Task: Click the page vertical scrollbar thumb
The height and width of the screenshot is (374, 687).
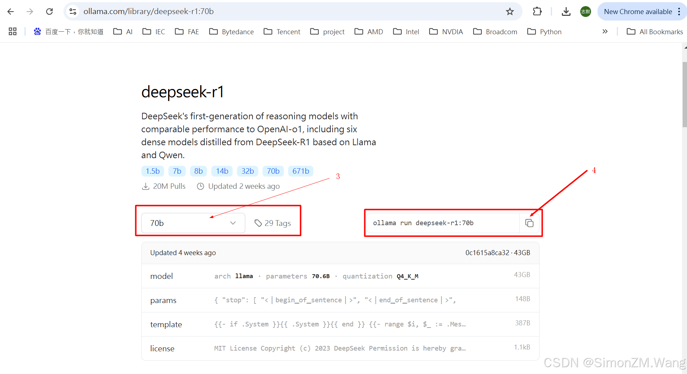Action: [684, 94]
